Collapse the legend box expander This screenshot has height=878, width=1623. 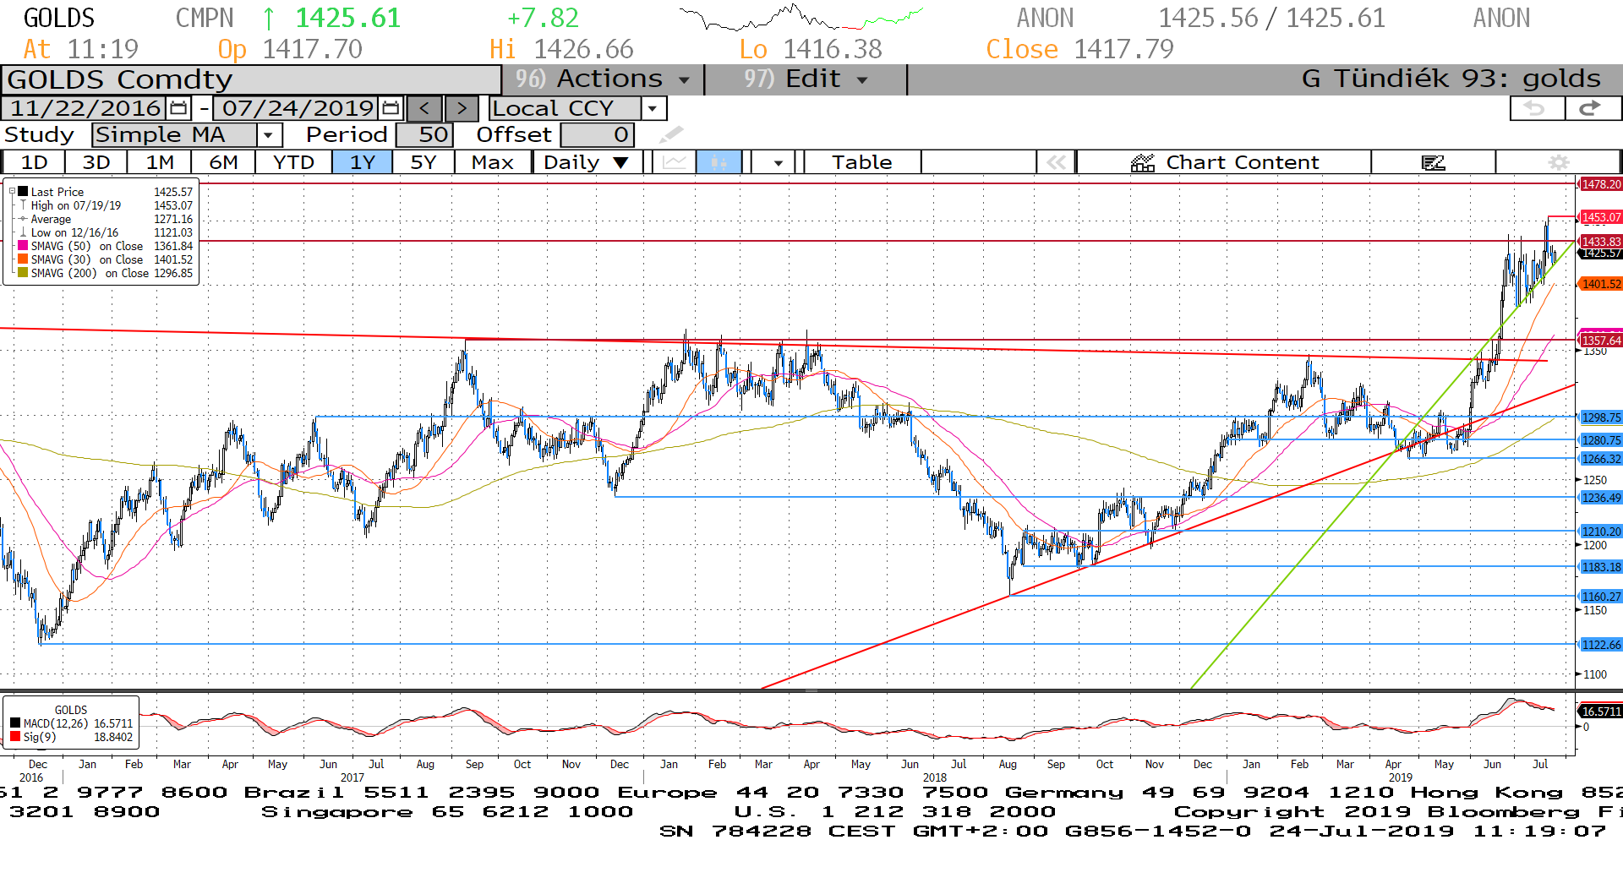12,192
